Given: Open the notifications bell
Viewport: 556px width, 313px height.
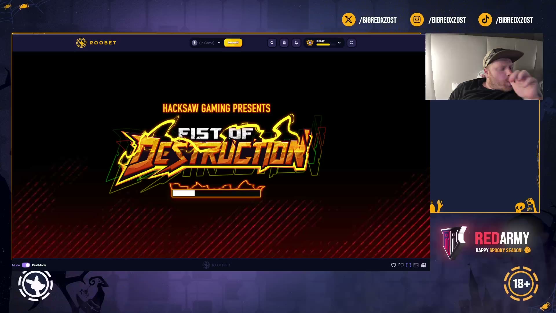Looking at the screenshot, I should pyautogui.click(x=296, y=43).
